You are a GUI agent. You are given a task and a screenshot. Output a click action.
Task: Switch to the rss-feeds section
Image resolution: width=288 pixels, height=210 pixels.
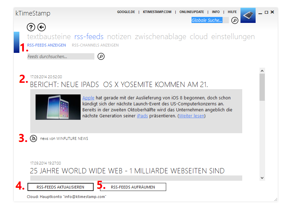89,37
